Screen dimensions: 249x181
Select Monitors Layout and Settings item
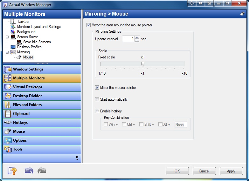[x=39, y=27]
